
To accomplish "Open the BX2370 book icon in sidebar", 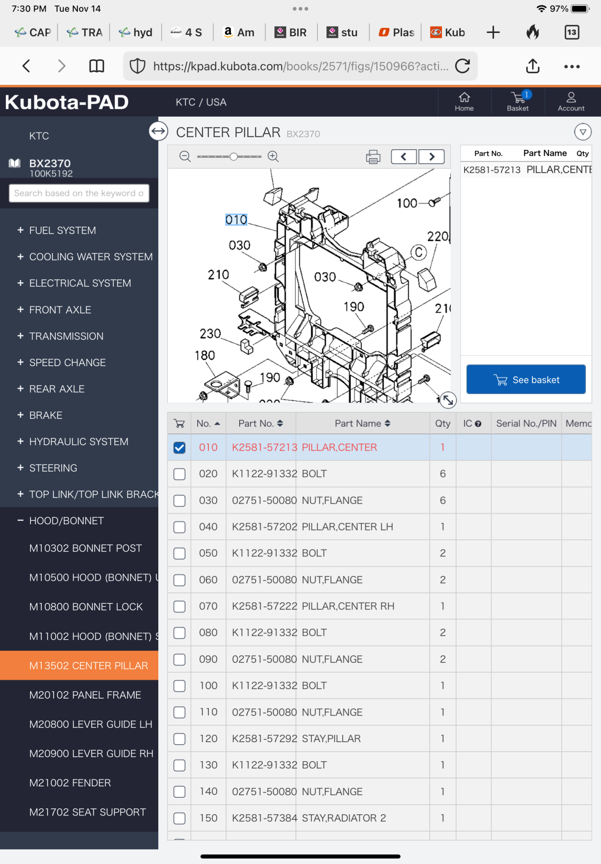I will pyautogui.click(x=15, y=163).
